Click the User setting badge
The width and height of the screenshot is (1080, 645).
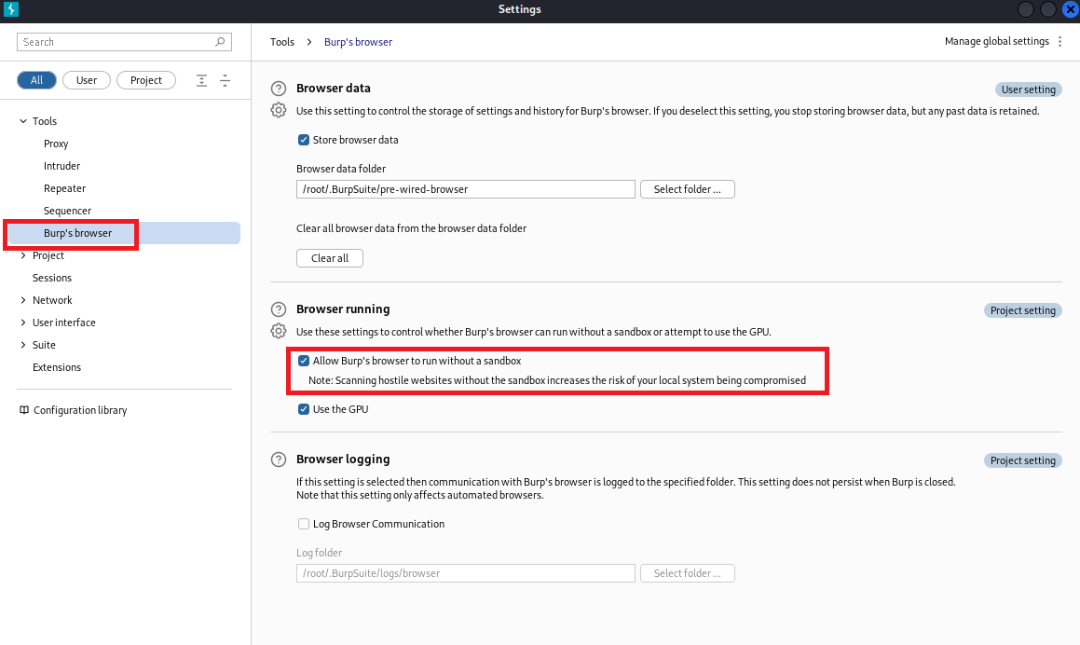point(1029,89)
